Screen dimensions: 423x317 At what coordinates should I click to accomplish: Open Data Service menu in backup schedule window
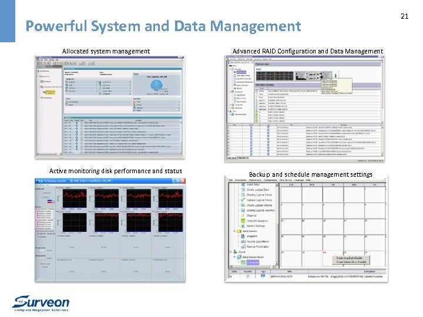[286, 180]
